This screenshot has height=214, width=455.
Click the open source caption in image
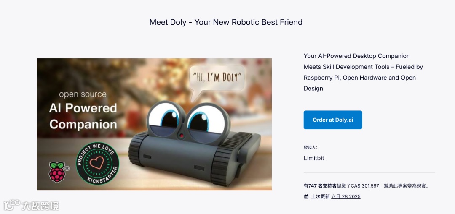(83, 94)
